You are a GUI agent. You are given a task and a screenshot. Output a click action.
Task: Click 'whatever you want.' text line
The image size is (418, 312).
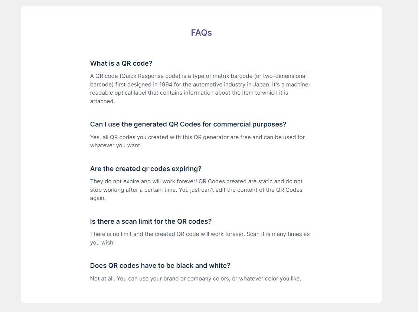pos(116,145)
